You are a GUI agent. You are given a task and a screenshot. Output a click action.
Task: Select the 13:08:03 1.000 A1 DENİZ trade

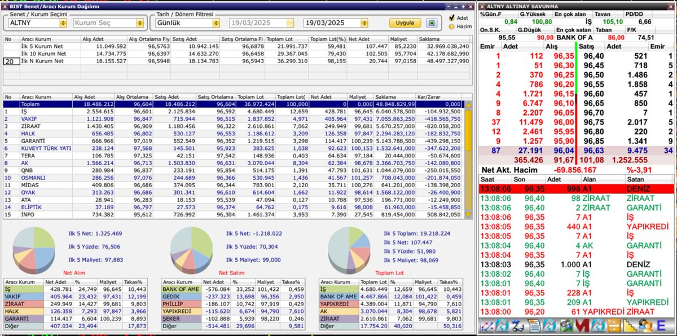pyautogui.click(x=576, y=264)
